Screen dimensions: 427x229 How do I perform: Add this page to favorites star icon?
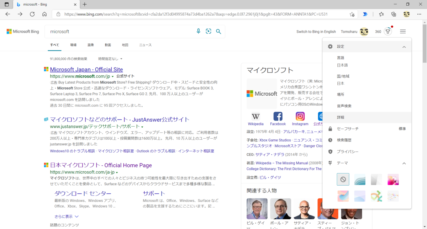pyautogui.click(x=352, y=14)
